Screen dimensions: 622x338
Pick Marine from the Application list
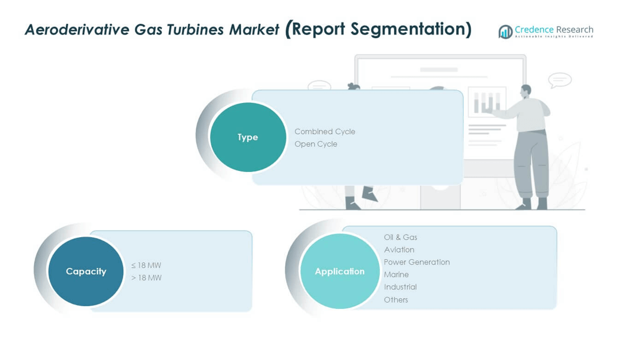click(x=396, y=274)
